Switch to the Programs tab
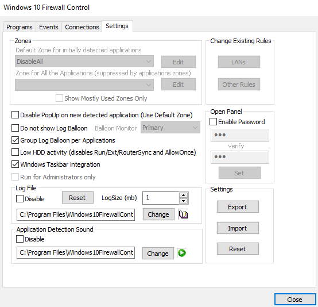 click(x=20, y=27)
